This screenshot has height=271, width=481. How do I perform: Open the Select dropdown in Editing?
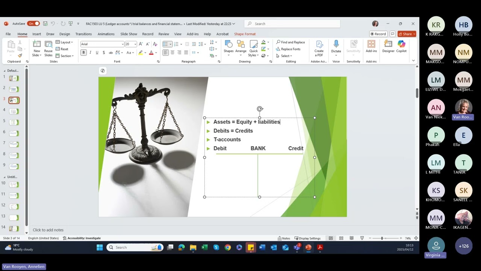tap(284, 56)
